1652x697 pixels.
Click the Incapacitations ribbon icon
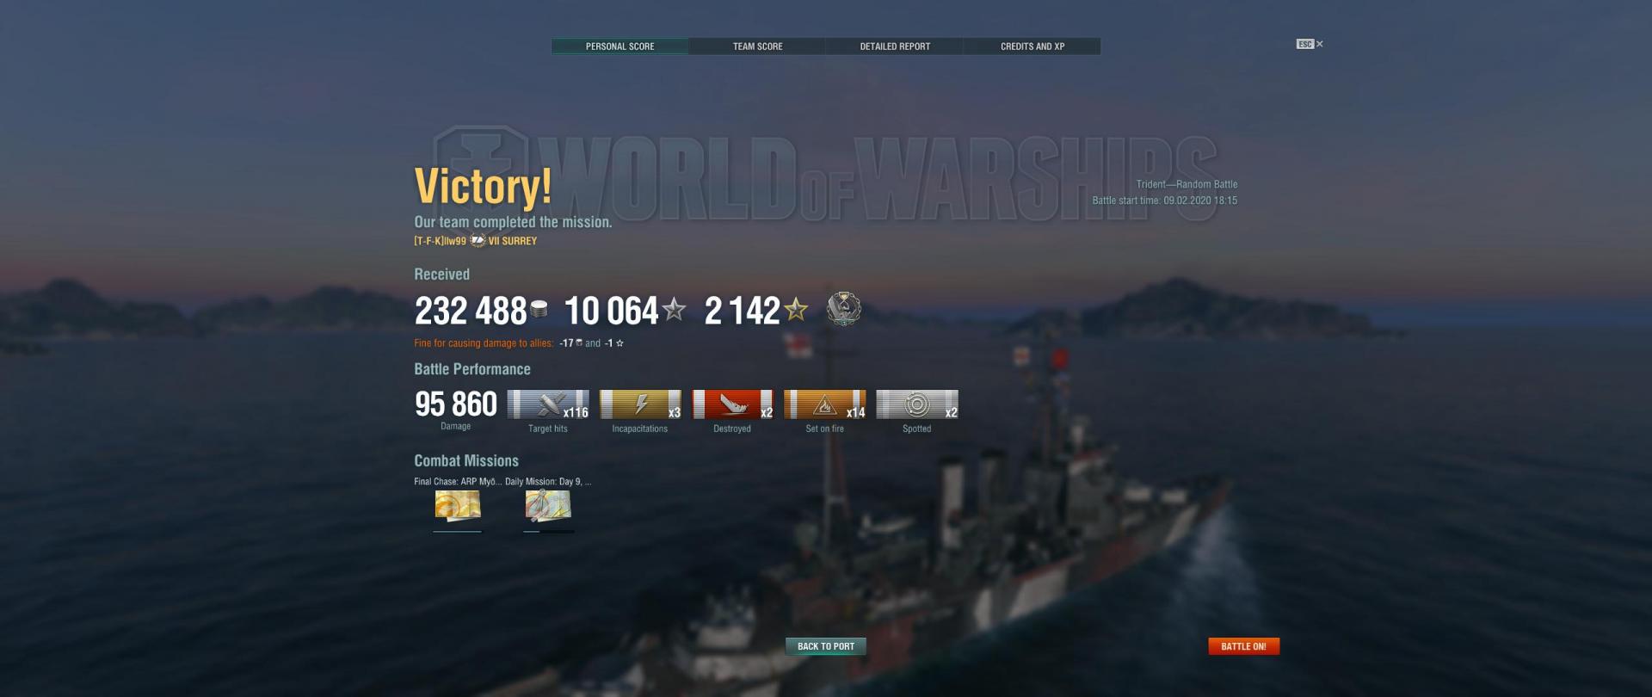tap(640, 404)
